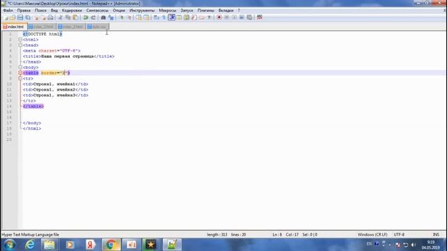Click the Close document toolbar icon

(36, 17)
